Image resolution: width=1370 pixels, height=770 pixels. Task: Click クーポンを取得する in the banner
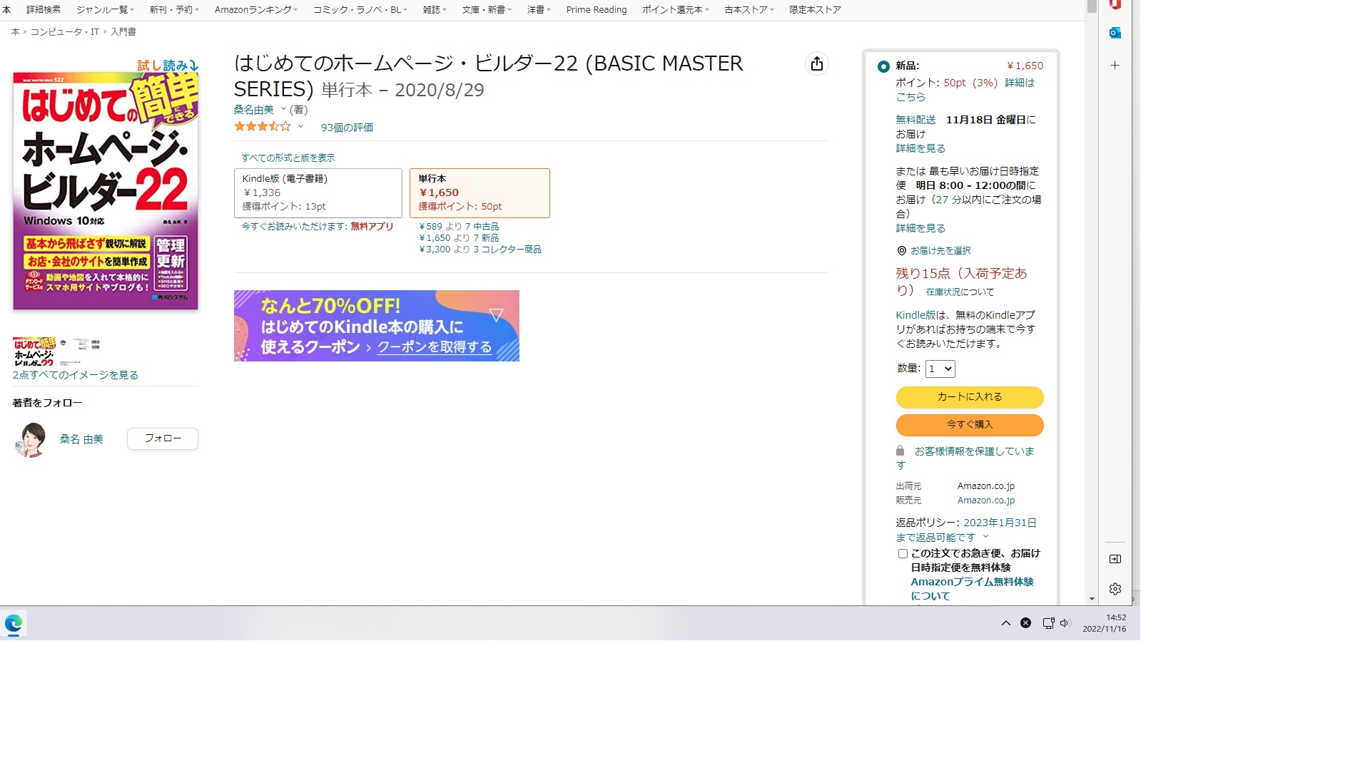point(435,347)
